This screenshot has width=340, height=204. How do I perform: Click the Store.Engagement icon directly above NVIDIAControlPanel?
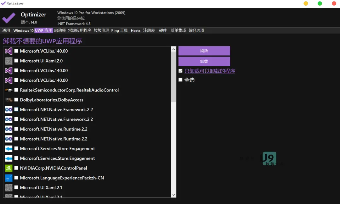coord(9,158)
